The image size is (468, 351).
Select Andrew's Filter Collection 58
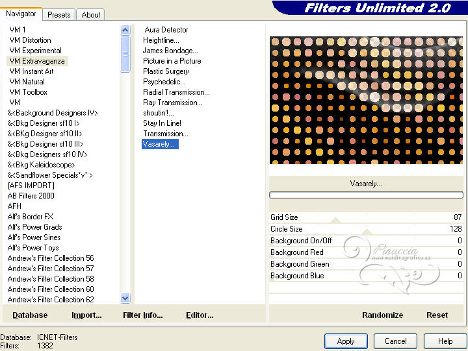[x=51, y=279]
